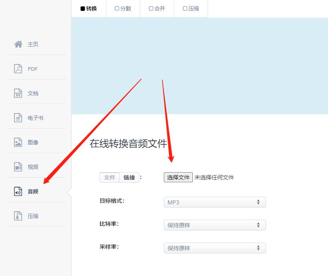Click the home icon in sidebar
The height and width of the screenshot is (276, 328).
[x=18, y=44]
